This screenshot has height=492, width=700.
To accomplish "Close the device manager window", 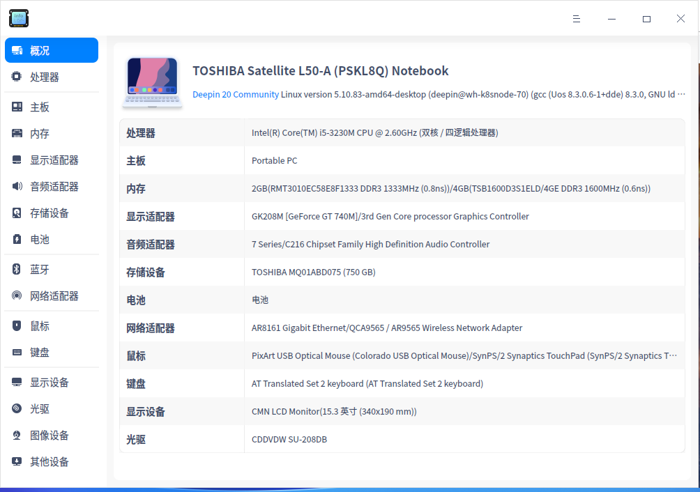I will coord(680,19).
